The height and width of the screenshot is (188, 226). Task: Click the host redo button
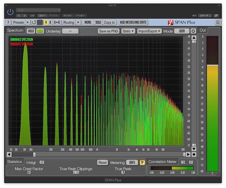80,15
